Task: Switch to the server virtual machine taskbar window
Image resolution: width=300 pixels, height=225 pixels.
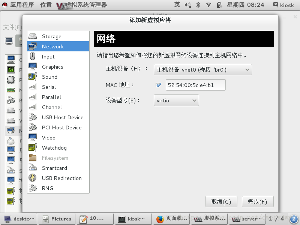Action: pos(247,219)
